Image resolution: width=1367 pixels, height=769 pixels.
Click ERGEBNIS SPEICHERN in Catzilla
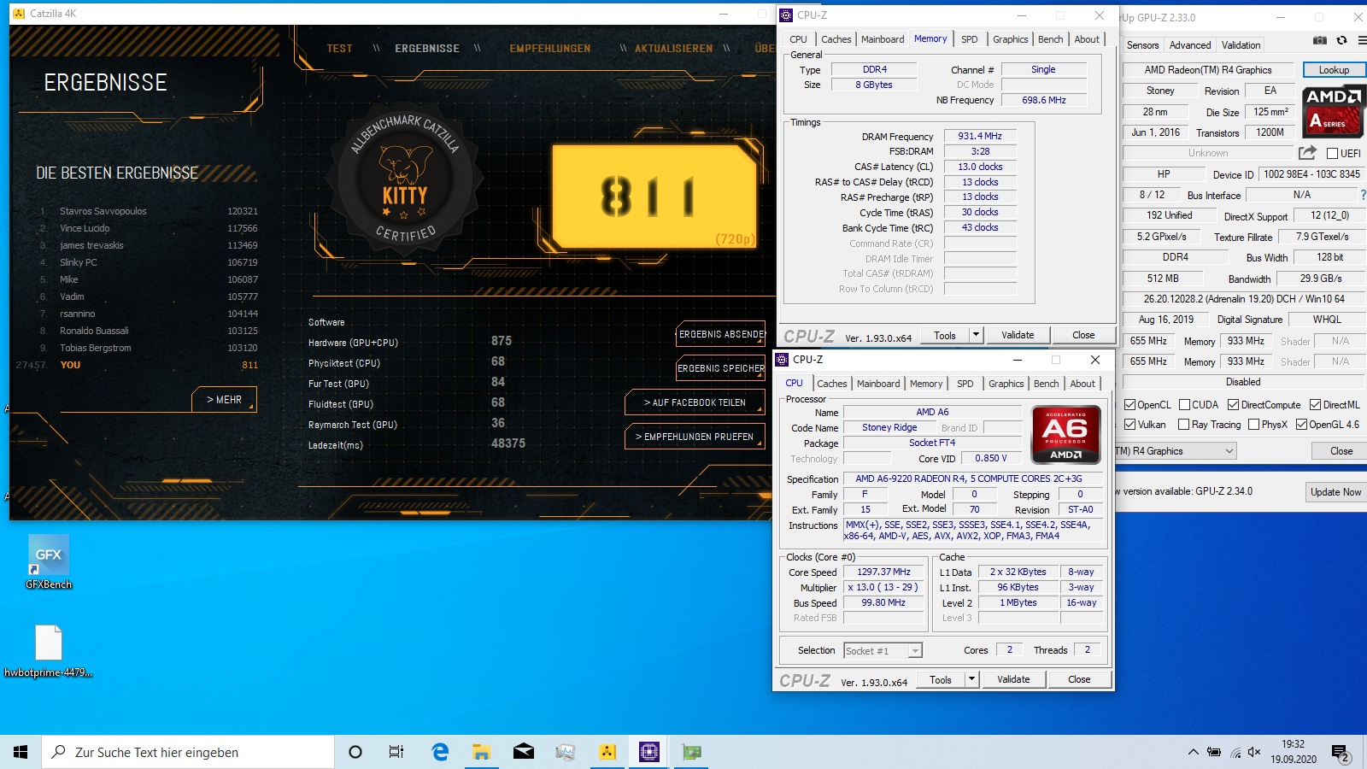(x=721, y=368)
